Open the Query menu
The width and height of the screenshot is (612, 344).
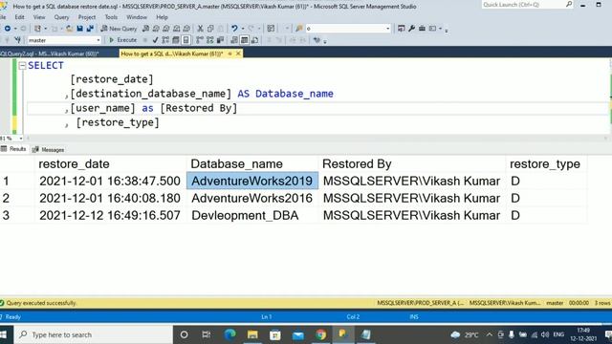pos(61,17)
